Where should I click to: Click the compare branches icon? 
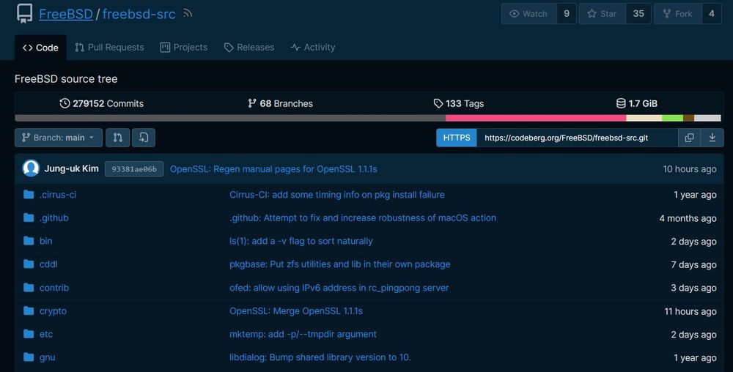click(117, 138)
